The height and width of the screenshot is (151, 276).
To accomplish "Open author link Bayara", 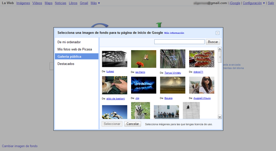I will pyautogui.click(x=168, y=98).
